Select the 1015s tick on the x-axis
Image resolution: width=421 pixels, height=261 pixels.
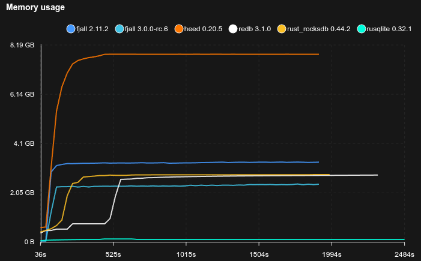[x=186, y=254]
